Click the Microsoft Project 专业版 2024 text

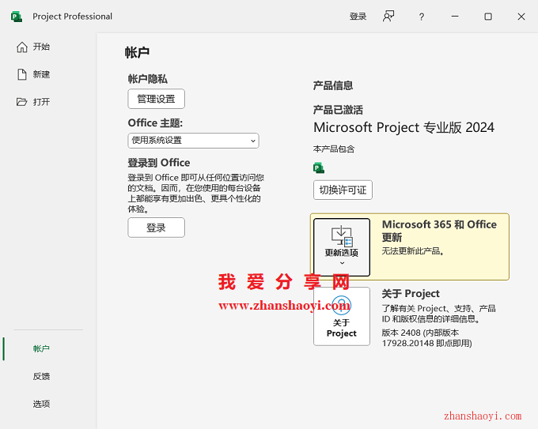pyautogui.click(x=403, y=127)
